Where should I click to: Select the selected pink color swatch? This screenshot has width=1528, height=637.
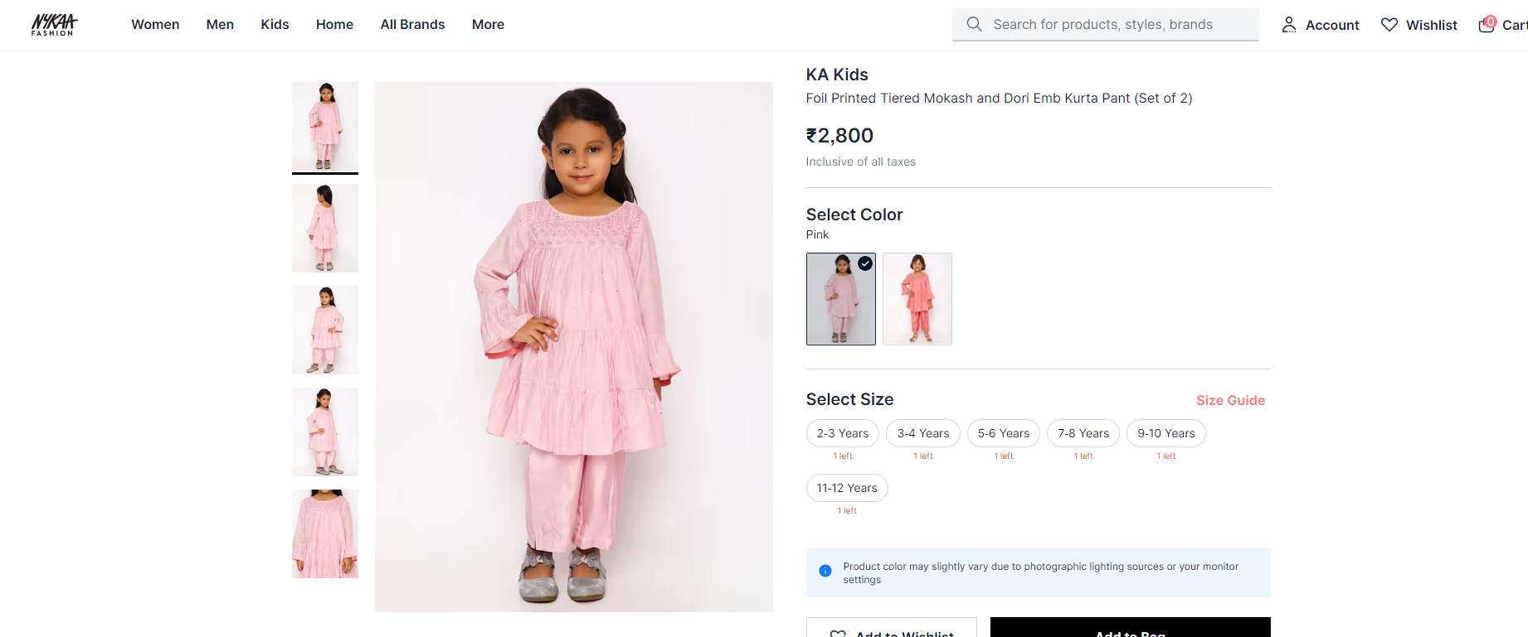click(x=840, y=299)
